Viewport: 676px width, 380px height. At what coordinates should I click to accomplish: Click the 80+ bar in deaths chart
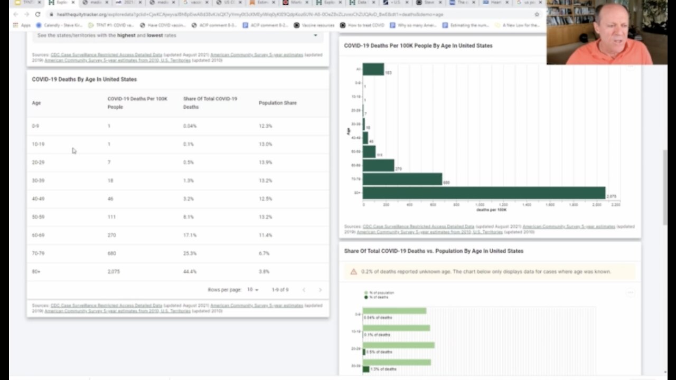484,193
